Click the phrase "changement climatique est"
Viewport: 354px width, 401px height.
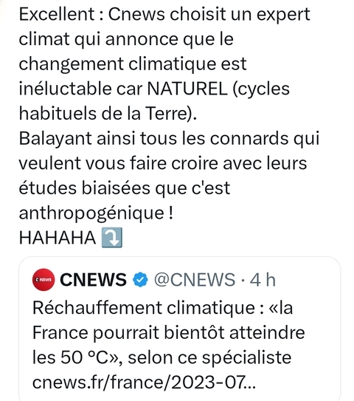point(133,64)
